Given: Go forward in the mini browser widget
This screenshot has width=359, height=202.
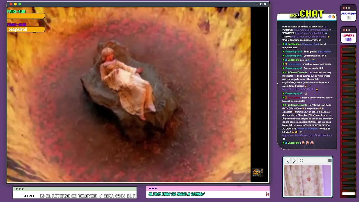Looking at the screenshot, I should click(x=294, y=161).
